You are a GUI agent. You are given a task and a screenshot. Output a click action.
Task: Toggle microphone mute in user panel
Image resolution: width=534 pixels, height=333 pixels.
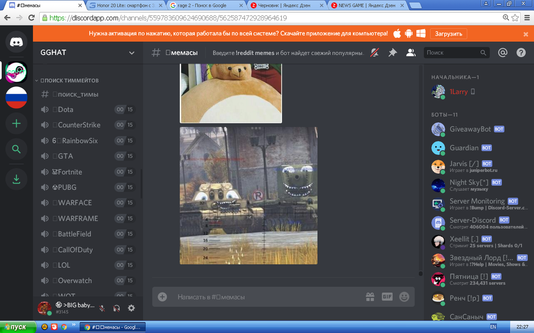coord(102,308)
